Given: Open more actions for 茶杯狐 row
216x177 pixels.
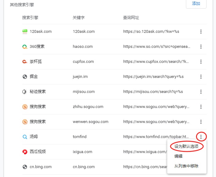Looking at the screenshot, I should coord(201,62).
